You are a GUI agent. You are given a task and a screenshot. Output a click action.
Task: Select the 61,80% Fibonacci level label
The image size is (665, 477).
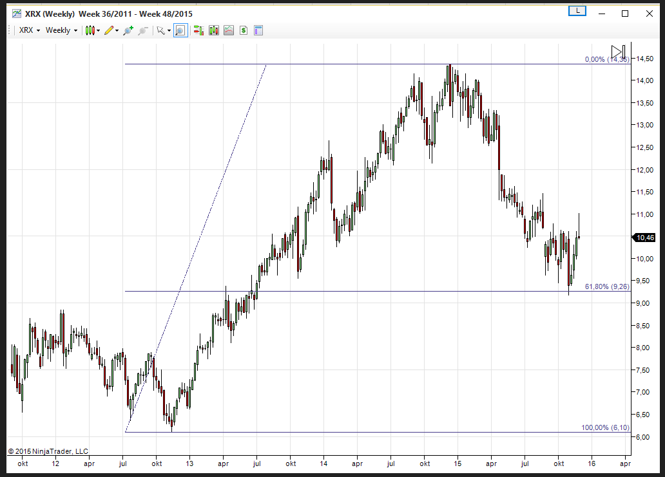(607, 286)
